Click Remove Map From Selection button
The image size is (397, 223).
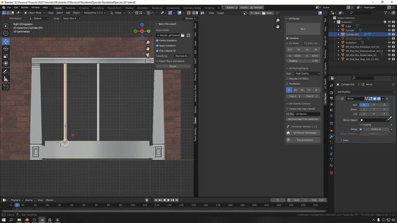[x=303, y=119]
